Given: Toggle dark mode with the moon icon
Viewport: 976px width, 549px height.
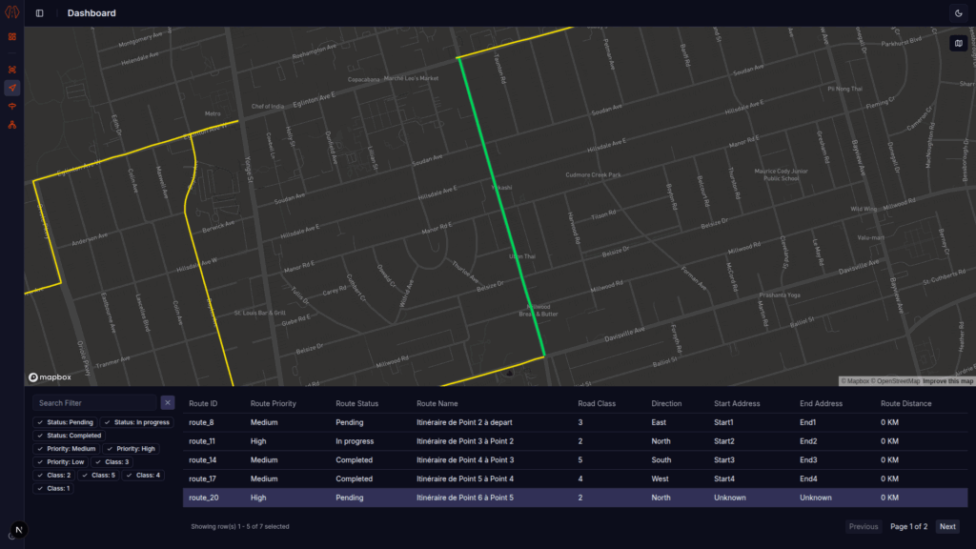Looking at the screenshot, I should (x=958, y=12).
